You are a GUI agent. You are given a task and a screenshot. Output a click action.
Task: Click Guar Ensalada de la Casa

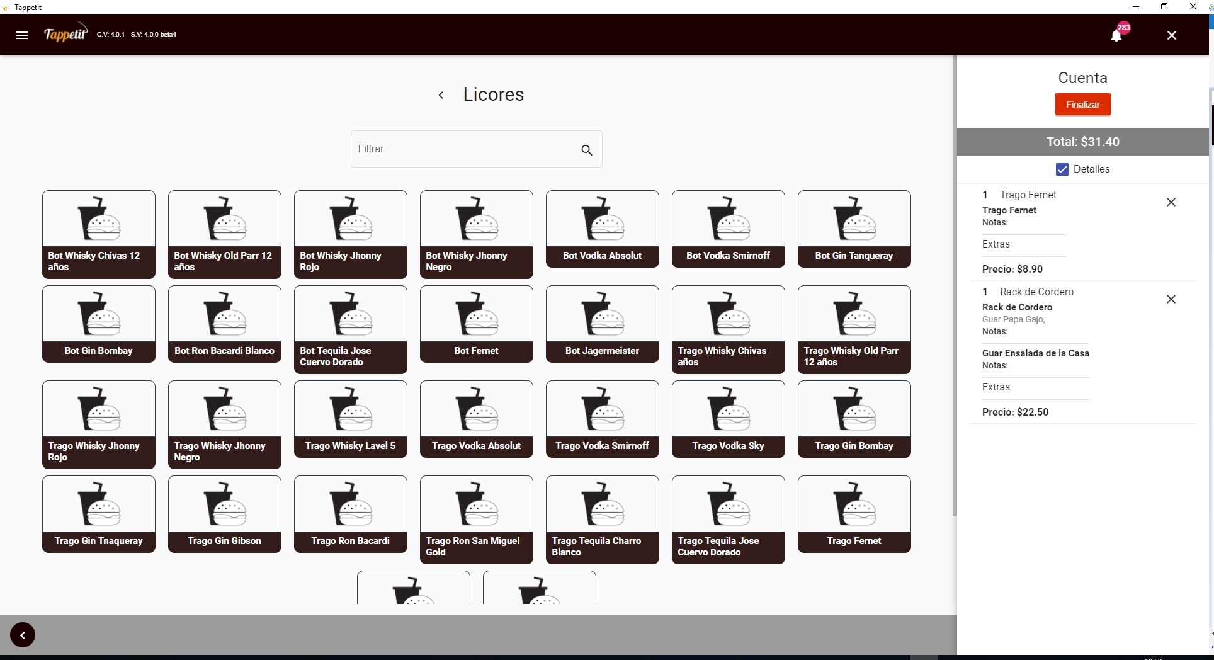(1036, 353)
